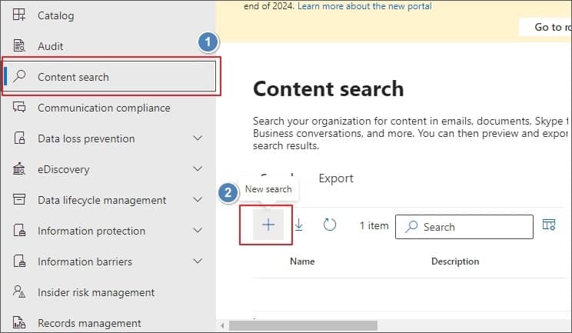Screen dimensions: 572x333
Task: Open the Audit page
Action: coord(50,46)
